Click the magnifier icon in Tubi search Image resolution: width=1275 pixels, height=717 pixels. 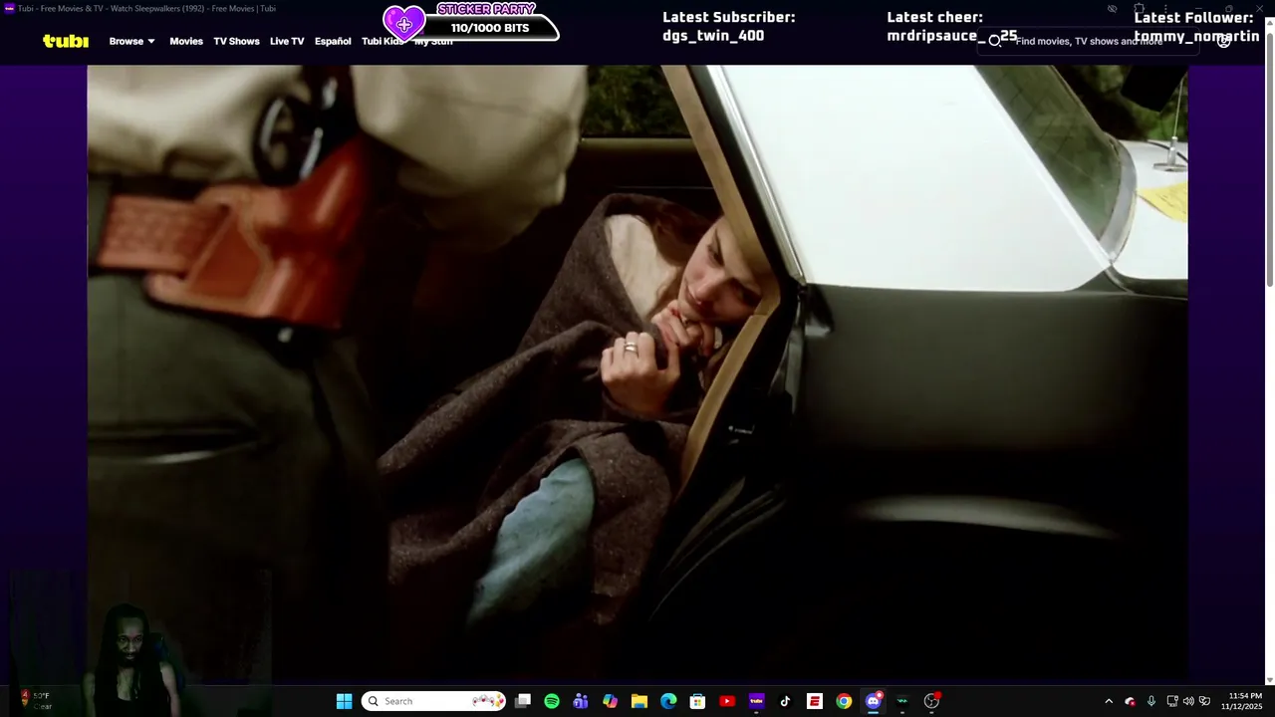[994, 41]
